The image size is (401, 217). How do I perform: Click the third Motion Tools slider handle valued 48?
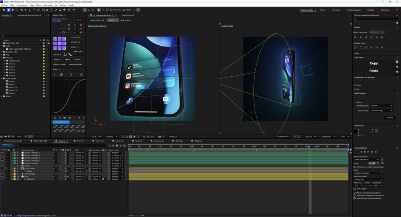[63, 32]
